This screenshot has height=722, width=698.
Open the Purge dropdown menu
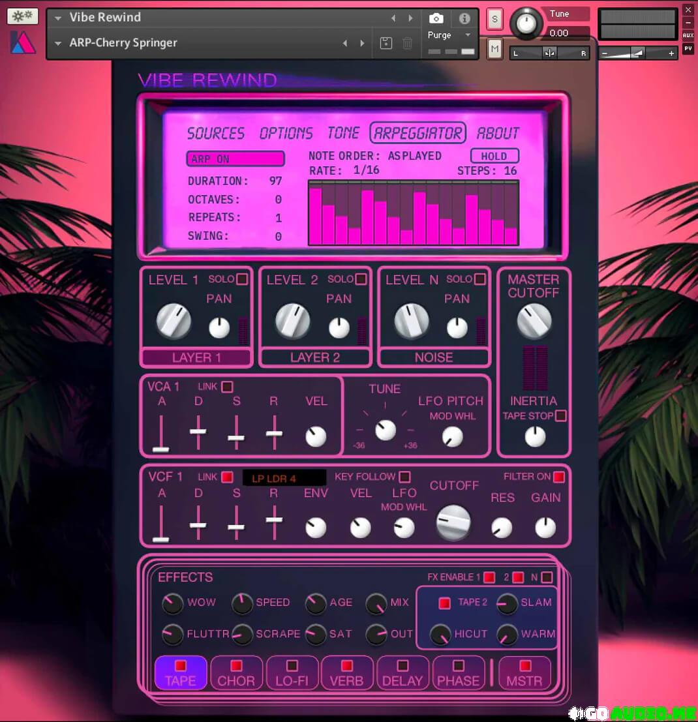[449, 35]
